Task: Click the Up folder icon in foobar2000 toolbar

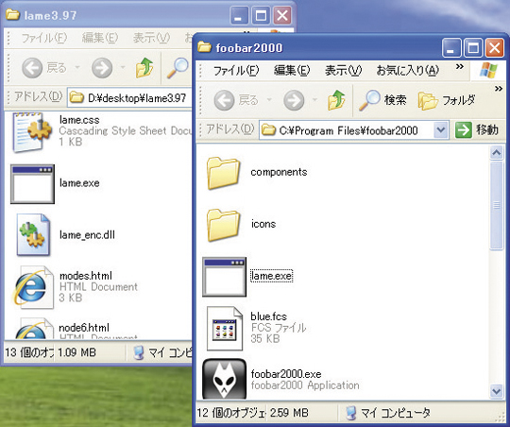Action: coord(336,100)
